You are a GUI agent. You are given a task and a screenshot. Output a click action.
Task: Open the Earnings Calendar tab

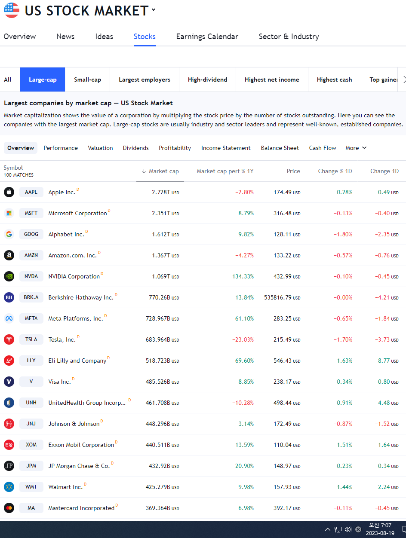click(207, 37)
